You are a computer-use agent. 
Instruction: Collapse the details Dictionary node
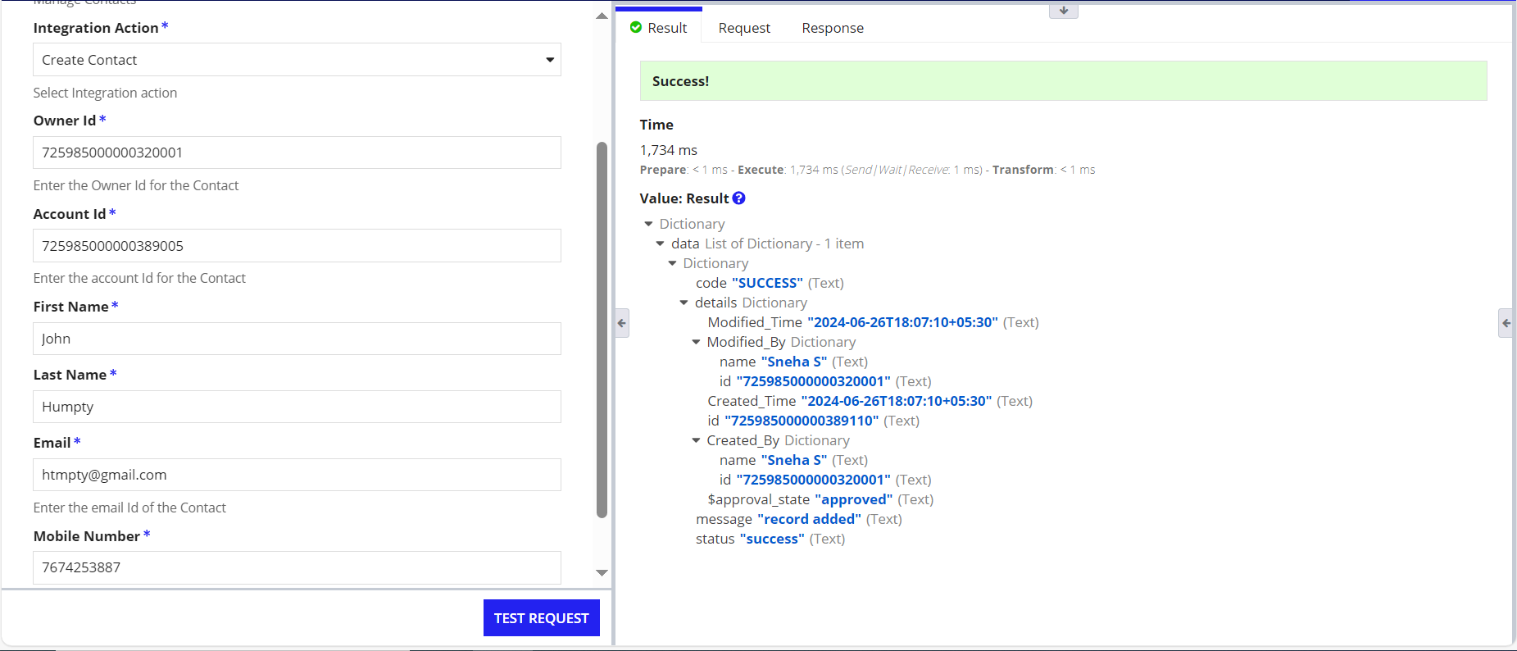pyautogui.click(x=684, y=303)
